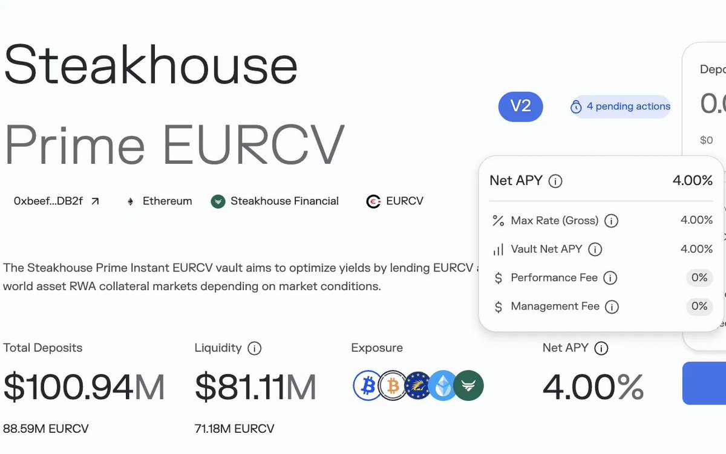The image size is (726, 454).
Task: Click info icon beside Vault Net APY
Action: pyautogui.click(x=595, y=249)
